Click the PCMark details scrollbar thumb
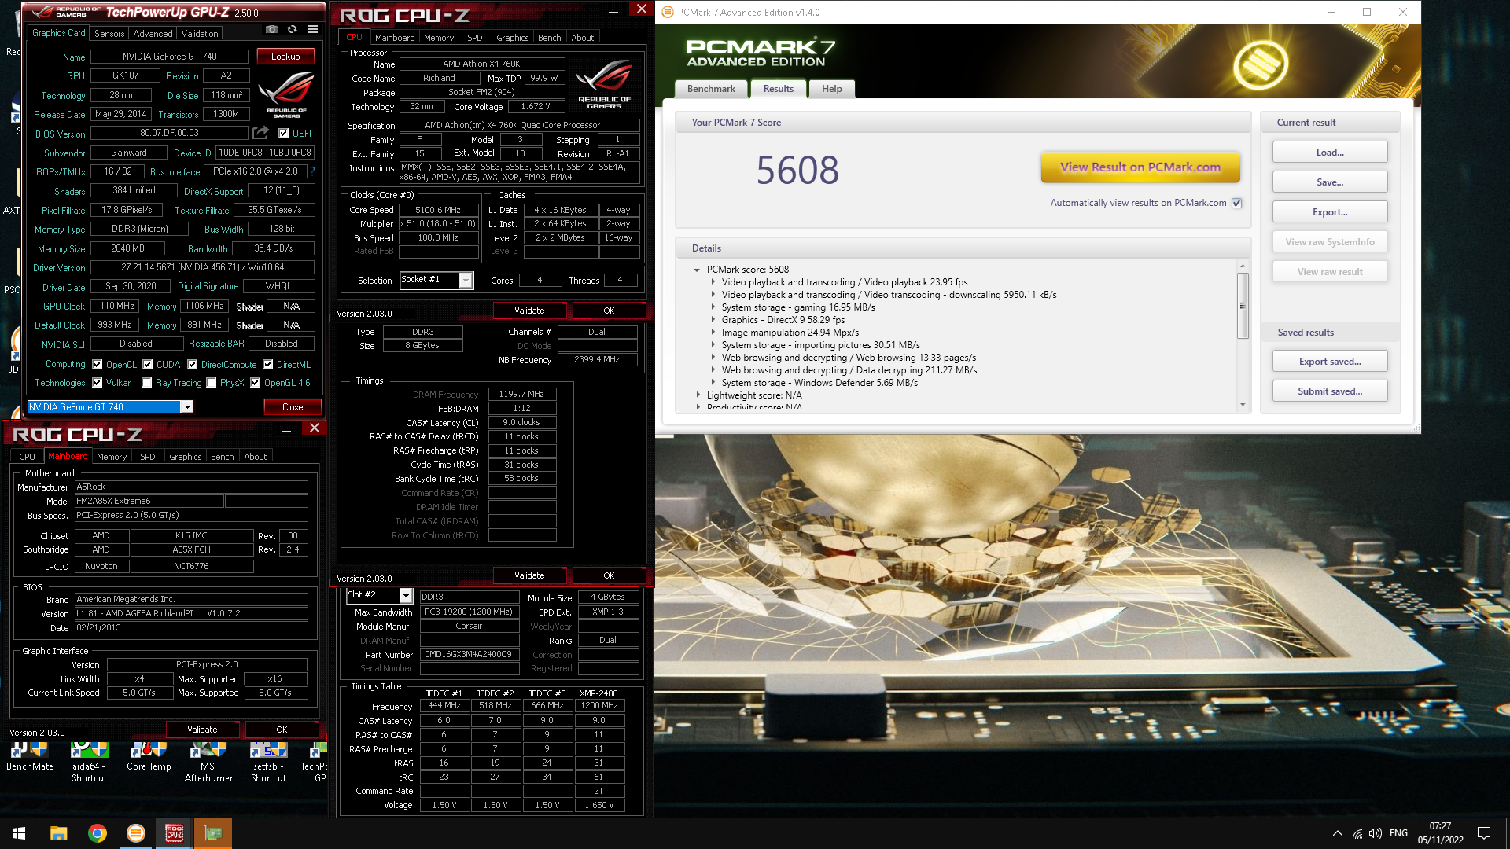1510x849 pixels. pyautogui.click(x=1243, y=306)
